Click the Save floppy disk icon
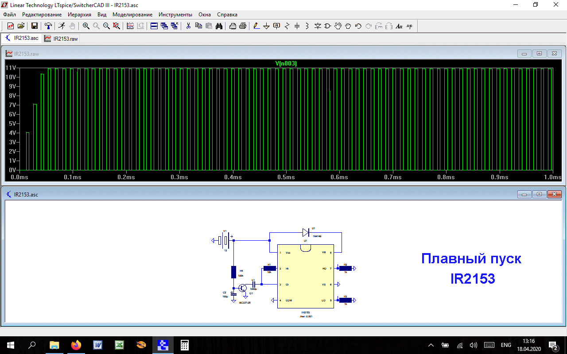This screenshot has height=354, width=567. [34, 26]
